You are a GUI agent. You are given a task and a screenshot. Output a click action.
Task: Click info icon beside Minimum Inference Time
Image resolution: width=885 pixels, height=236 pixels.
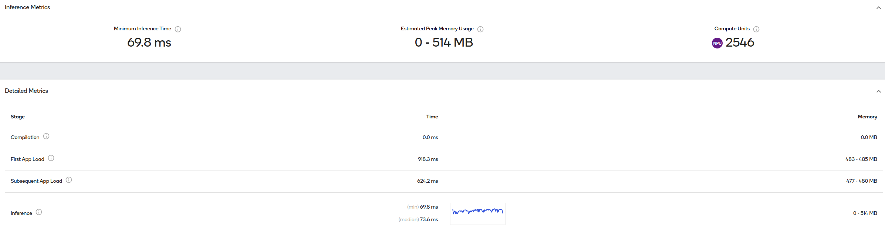pyautogui.click(x=178, y=29)
